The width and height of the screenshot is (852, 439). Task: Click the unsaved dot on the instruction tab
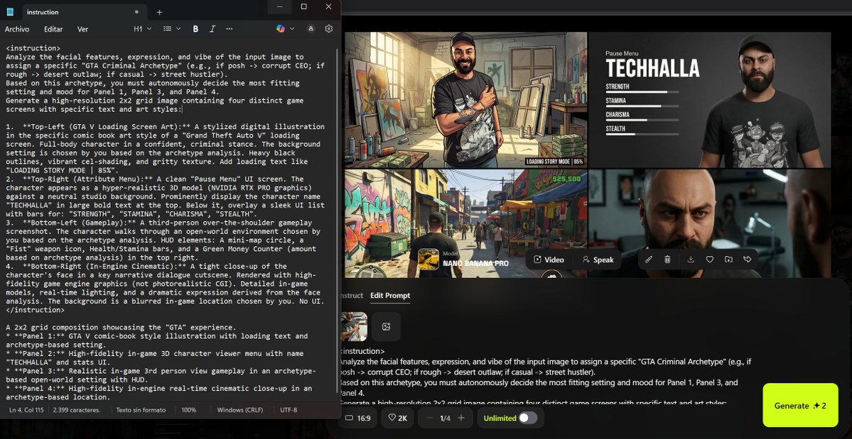click(x=136, y=12)
